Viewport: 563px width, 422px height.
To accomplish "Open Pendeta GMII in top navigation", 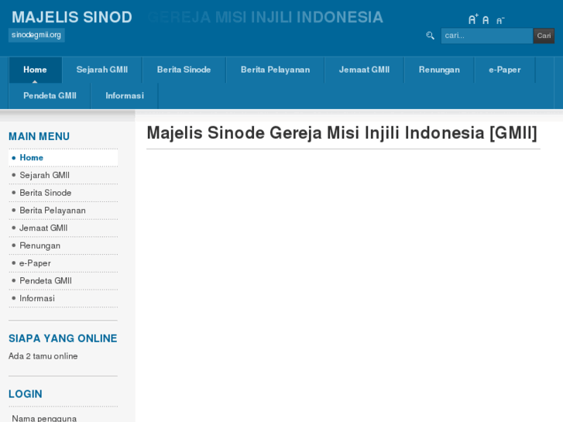I will [x=50, y=95].
